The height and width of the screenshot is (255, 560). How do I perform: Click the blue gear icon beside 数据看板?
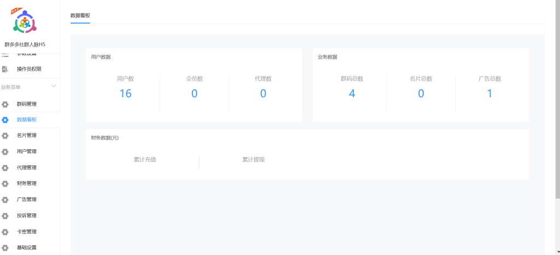coord(5,120)
